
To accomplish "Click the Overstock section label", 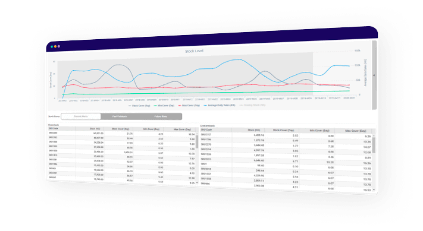I will (x=54, y=125).
